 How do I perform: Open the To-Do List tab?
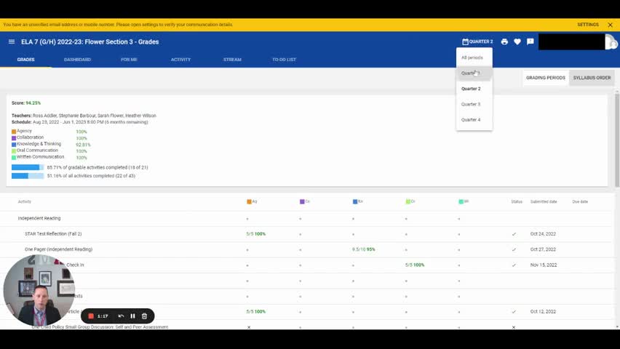point(284,60)
